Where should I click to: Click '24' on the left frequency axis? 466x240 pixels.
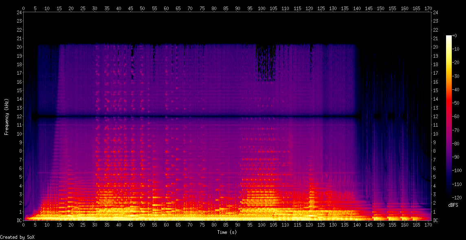[x=19, y=13]
